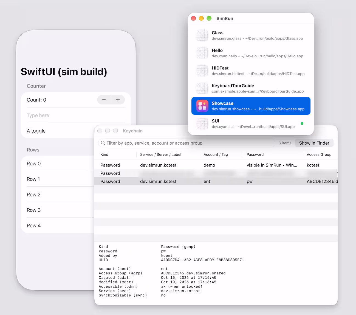Click the Password column header in Keychain
The width and height of the screenshot is (356, 315).
273,154
